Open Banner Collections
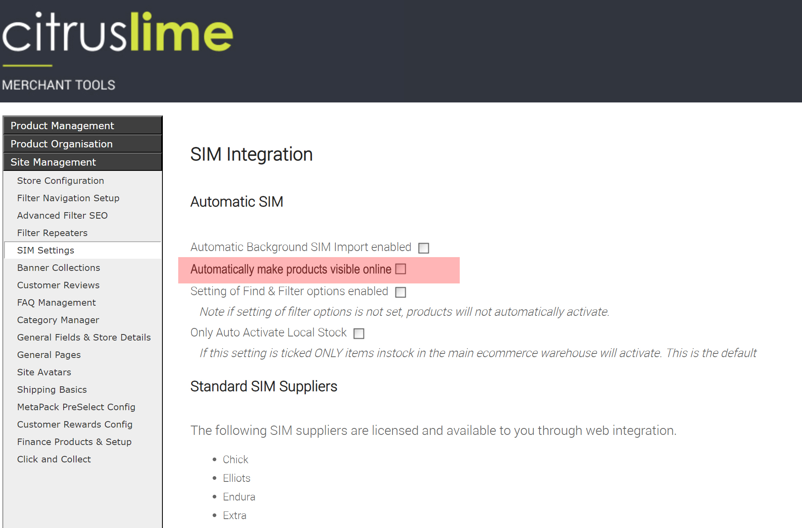The height and width of the screenshot is (528, 802). pos(58,268)
